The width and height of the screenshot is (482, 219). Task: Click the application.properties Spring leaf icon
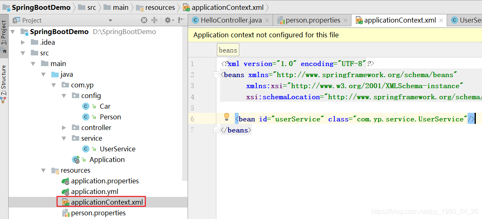pyautogui.click(x=65, y=181)
